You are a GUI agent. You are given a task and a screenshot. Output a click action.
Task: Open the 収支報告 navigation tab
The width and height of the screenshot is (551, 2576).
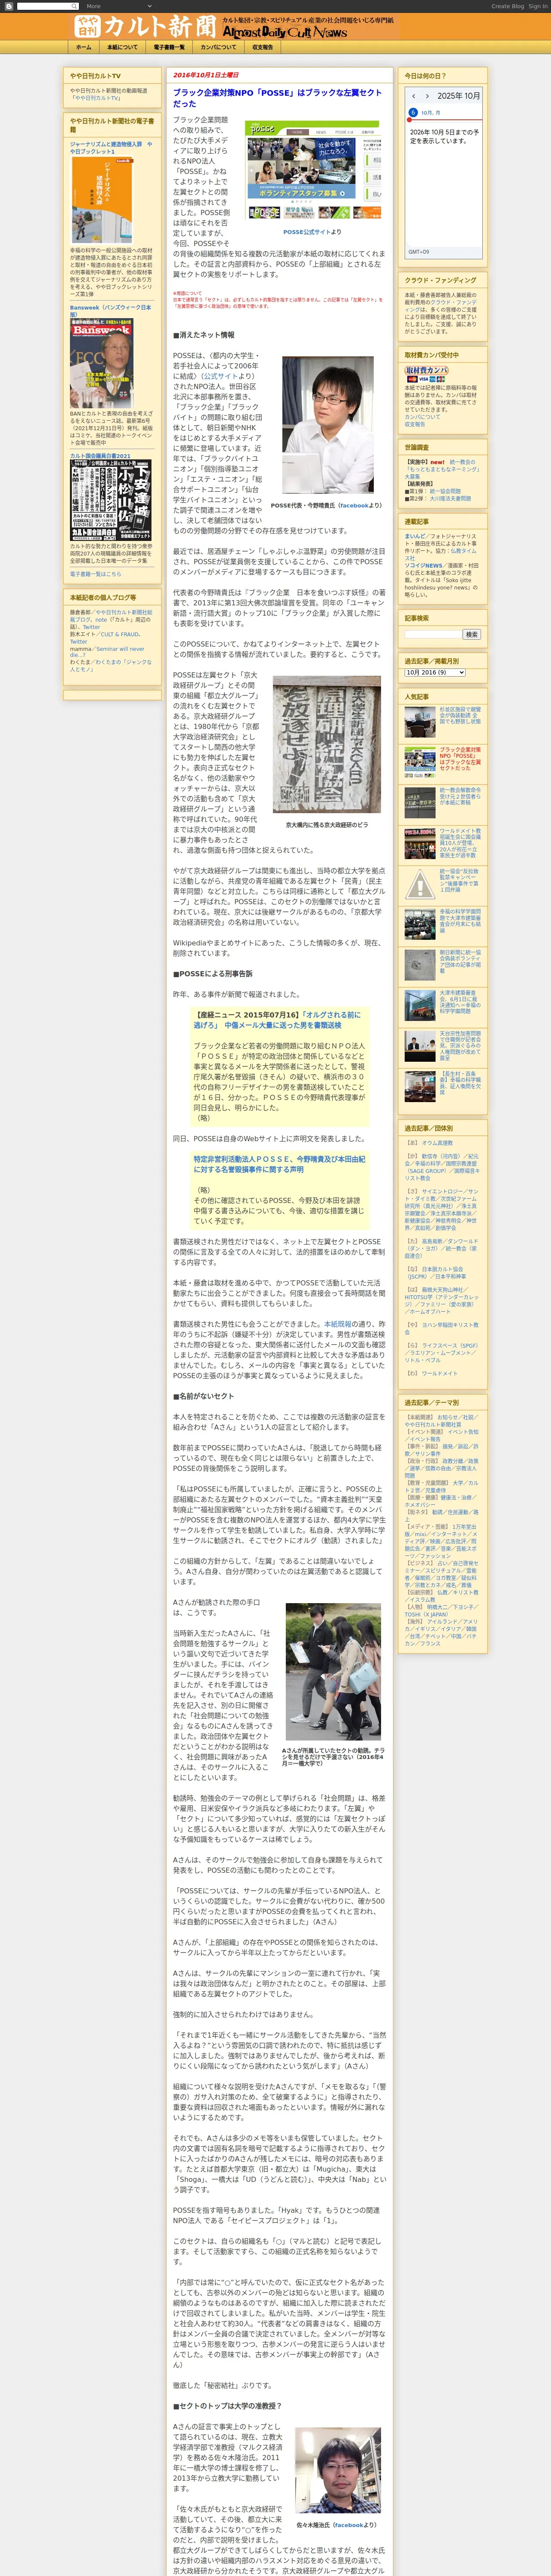[x=262, y=47]
